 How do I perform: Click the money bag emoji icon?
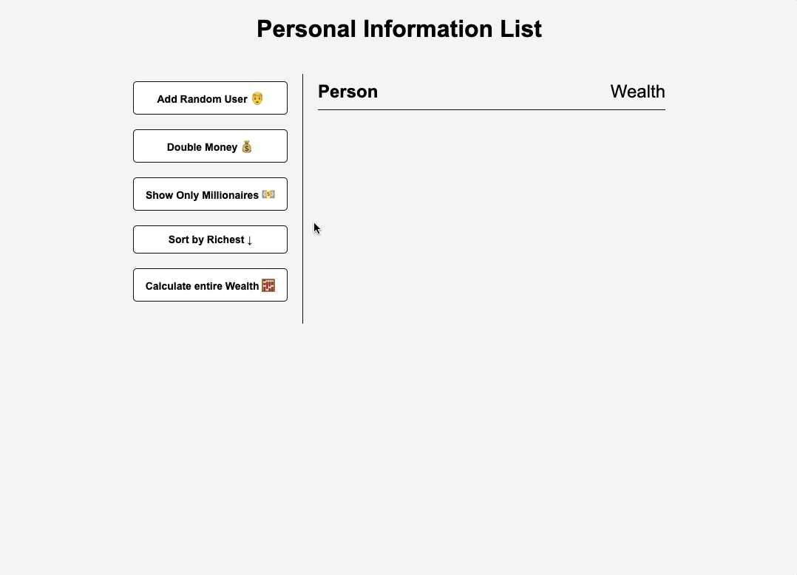point(247,146)
